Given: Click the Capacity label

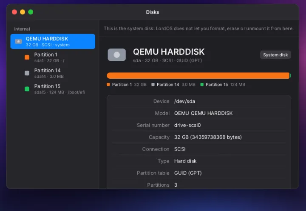Looking at the screenshot, I should click(x=159, y=137).
